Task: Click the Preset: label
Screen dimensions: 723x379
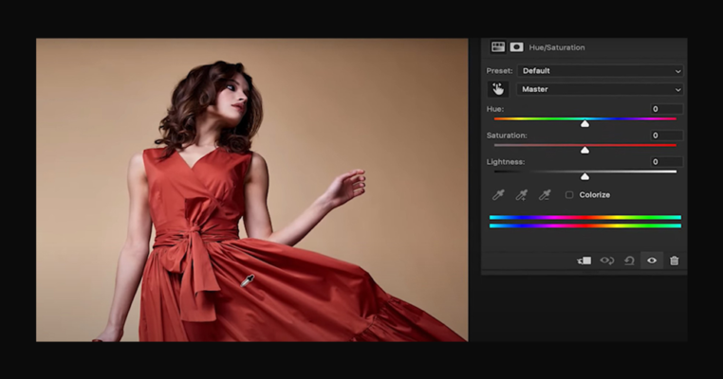Action: (499, 71)
